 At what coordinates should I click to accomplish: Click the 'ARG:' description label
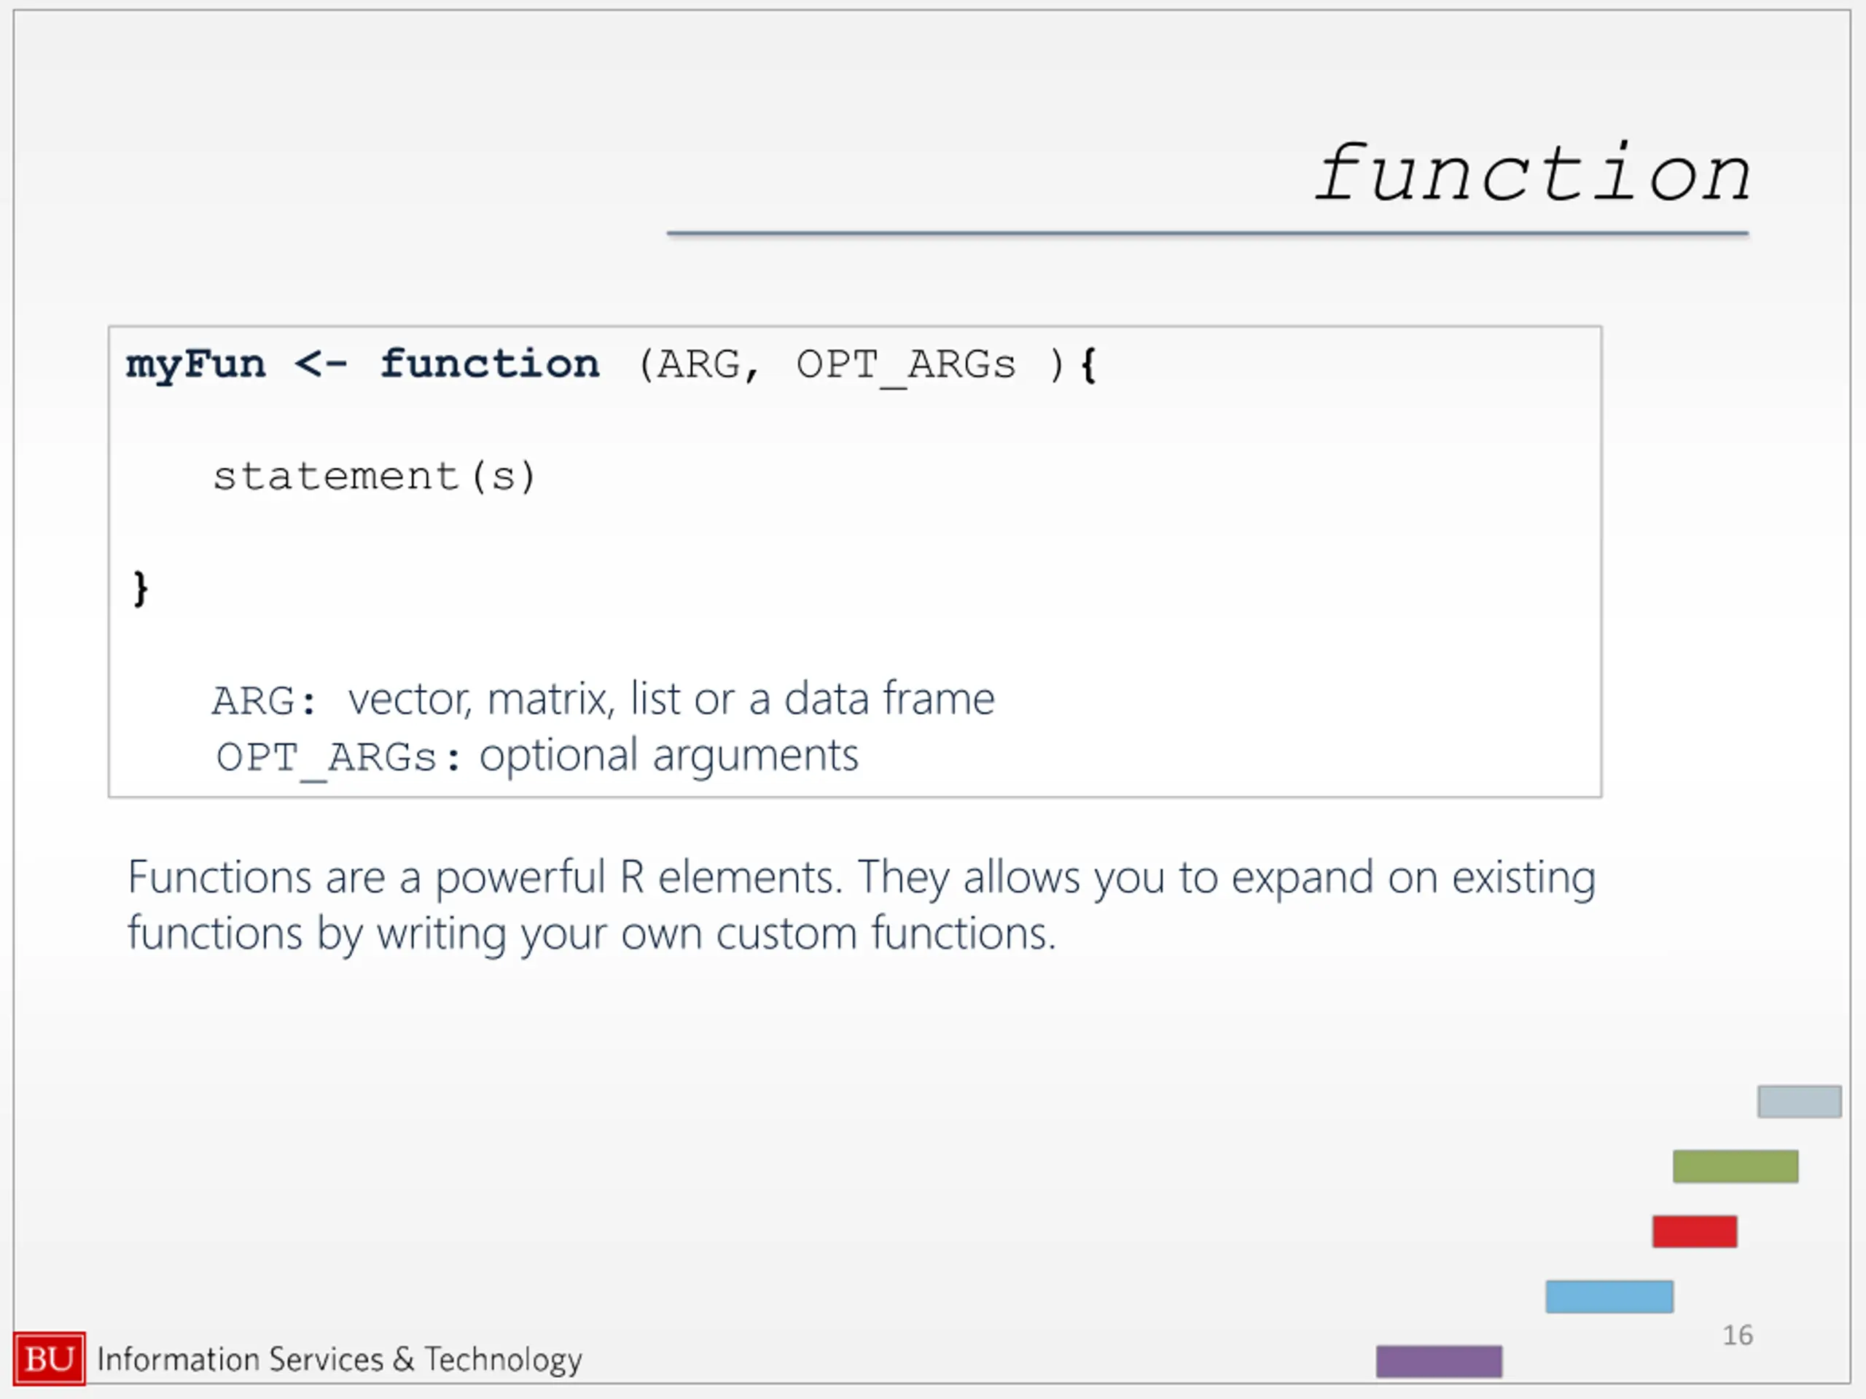pos(265,701)
